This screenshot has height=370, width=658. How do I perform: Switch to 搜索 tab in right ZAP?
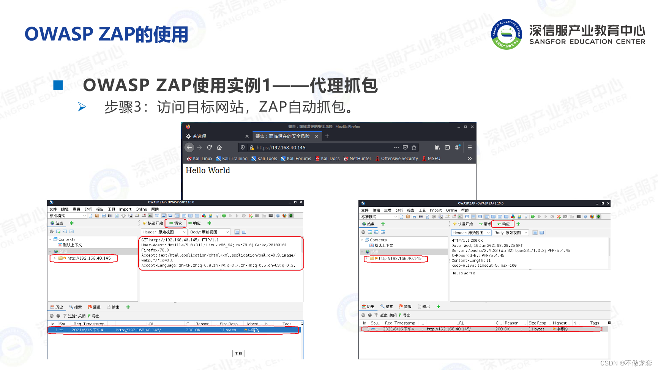[x=387, y=306]
